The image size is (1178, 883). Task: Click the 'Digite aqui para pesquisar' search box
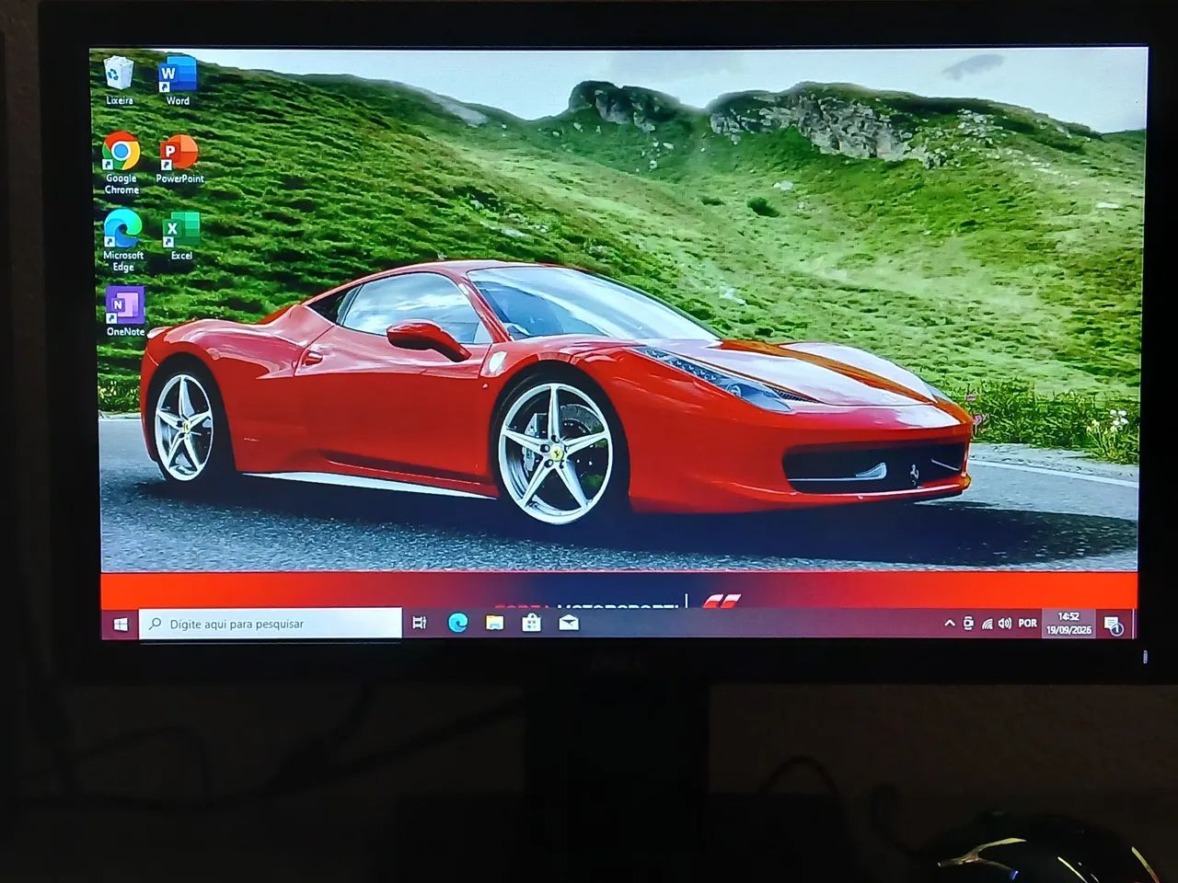(x=271, y=623)
